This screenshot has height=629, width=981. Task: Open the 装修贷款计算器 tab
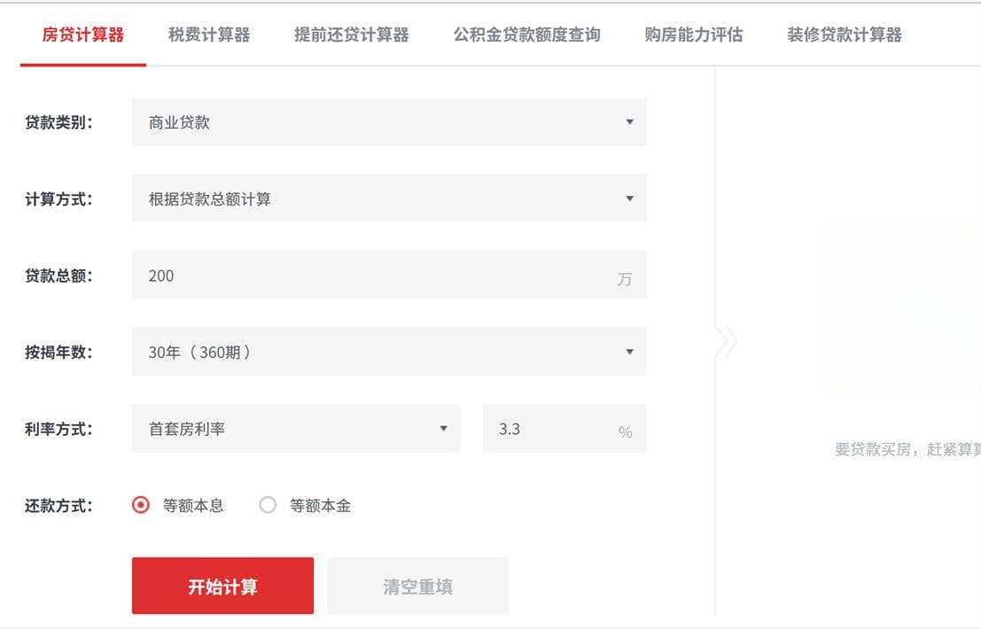844,35
